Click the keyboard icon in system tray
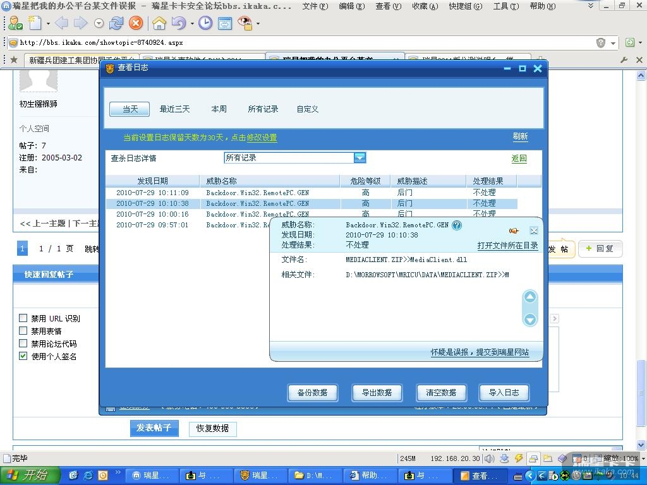 pyautogui.click(x=518, y=476)
